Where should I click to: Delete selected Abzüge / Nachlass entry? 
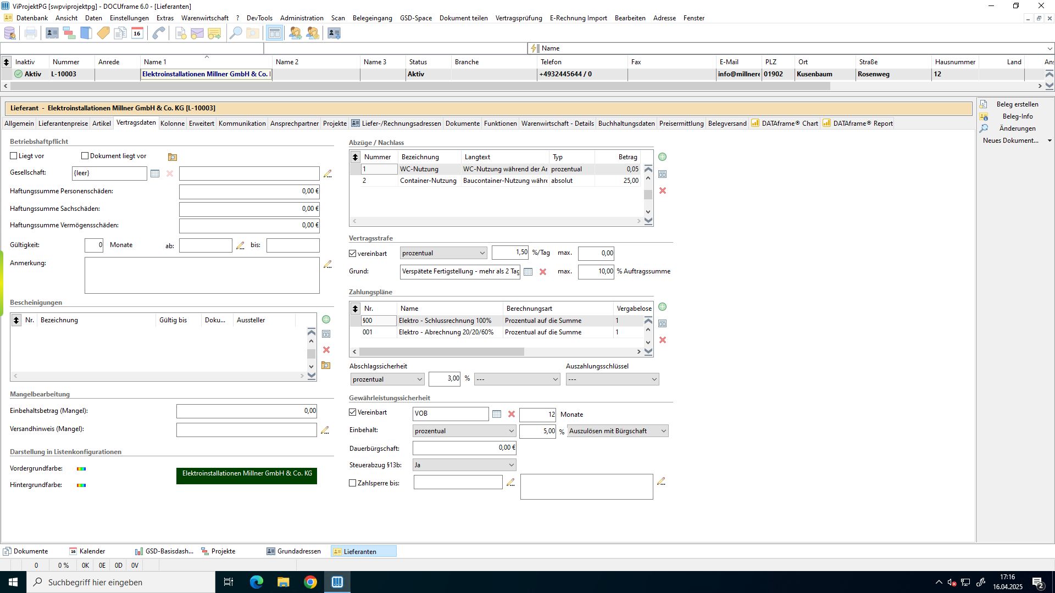coord(663,191)
